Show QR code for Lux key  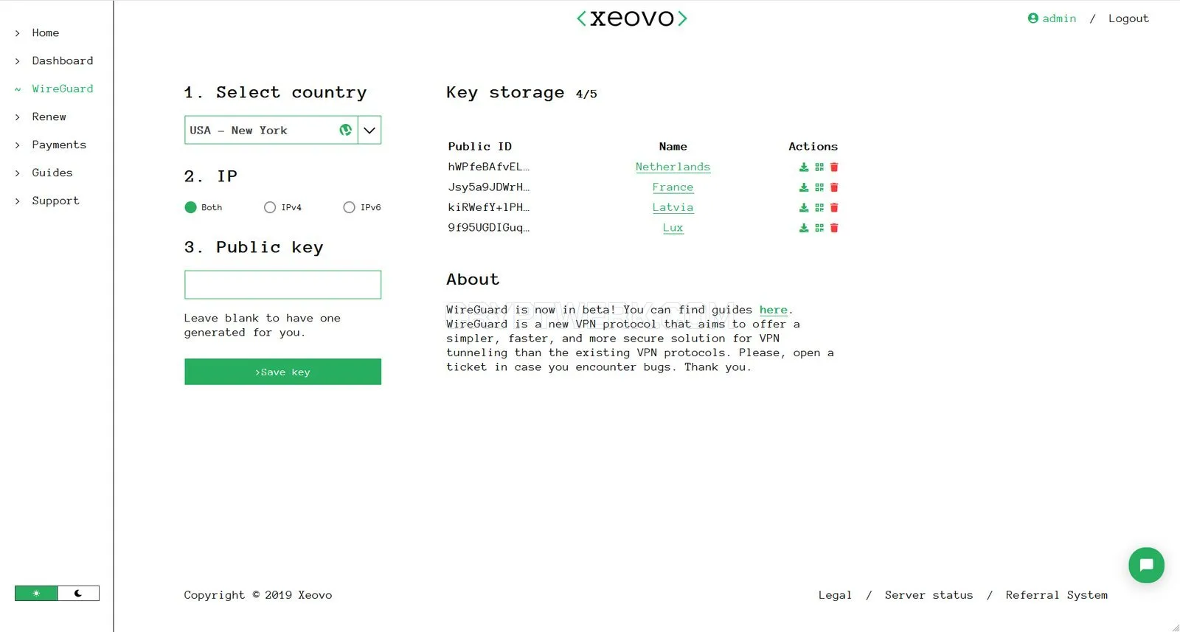pos(819,228)
